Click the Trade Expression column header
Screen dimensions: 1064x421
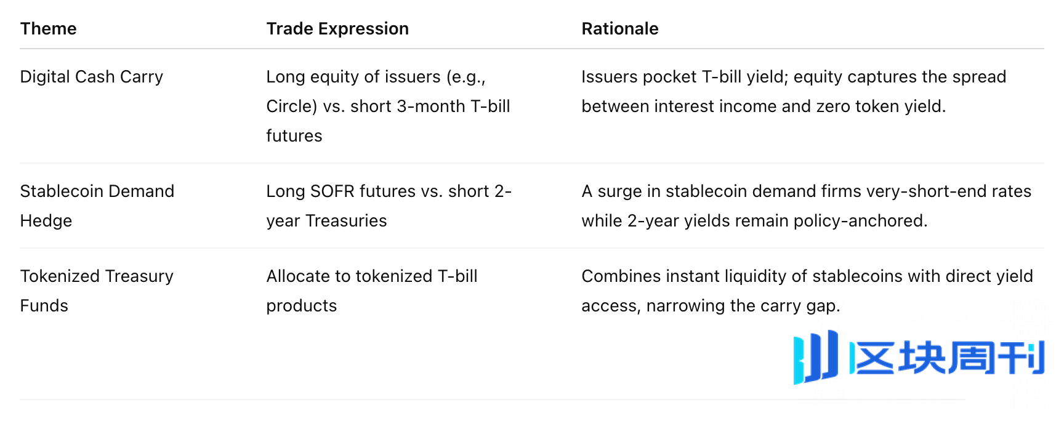(337, 29)
